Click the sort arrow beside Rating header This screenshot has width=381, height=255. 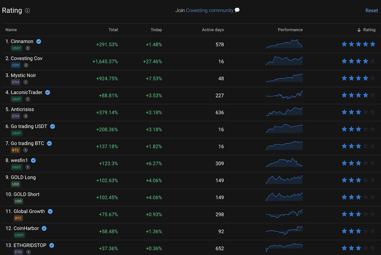point(359,30)
